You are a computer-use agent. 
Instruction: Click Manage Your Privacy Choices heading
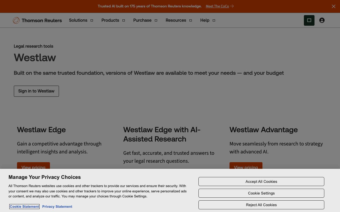point(45,177)
